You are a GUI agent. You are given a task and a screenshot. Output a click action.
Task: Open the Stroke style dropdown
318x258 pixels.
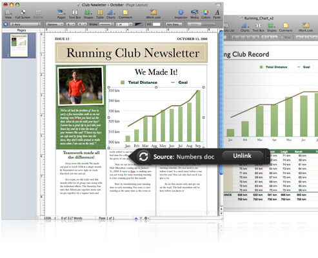[106, 25]
